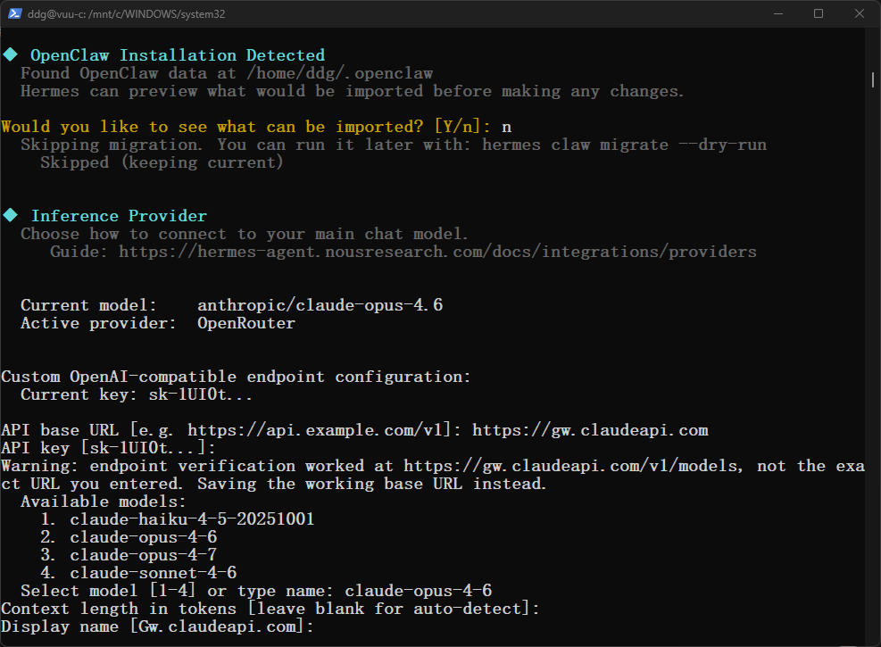Click the active provider value 'OpenRouter'
The height and width of the screenshot is (647, 881).
coord(246,323)
